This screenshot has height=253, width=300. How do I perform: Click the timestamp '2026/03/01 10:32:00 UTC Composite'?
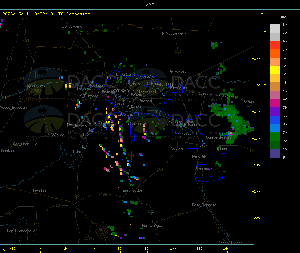pos(46,14)
